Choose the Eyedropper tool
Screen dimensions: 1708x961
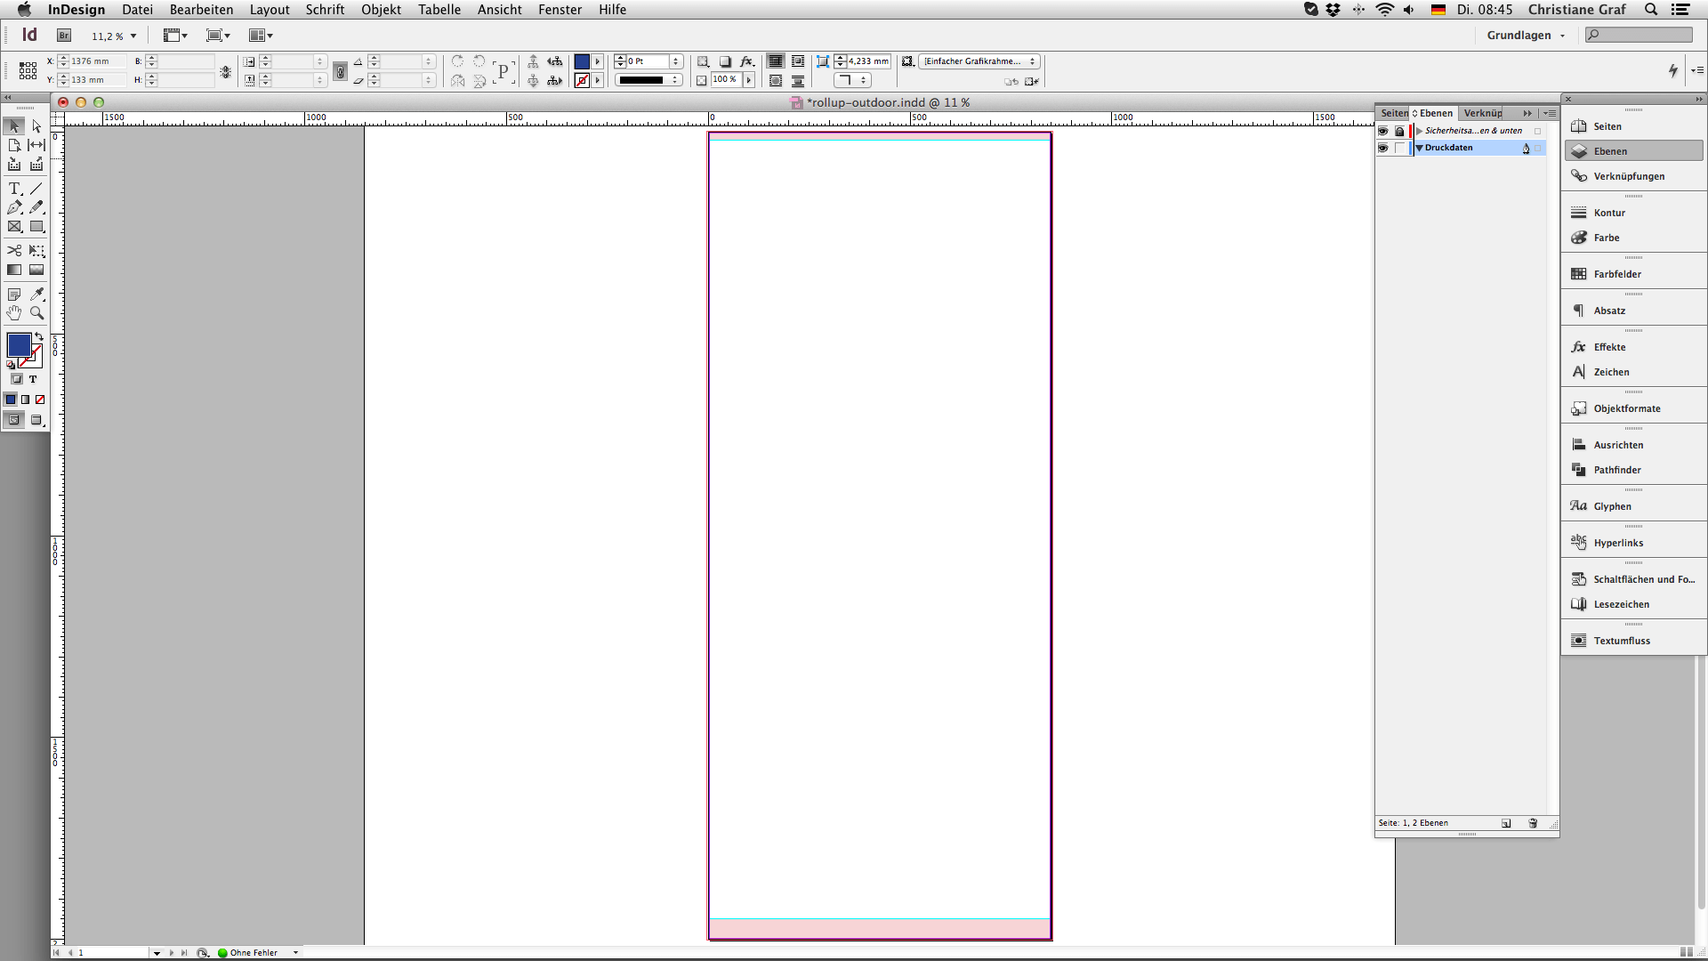36,294
